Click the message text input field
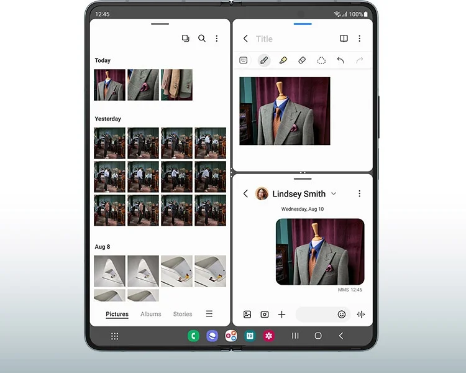466x373 pixels. [316, 315]
